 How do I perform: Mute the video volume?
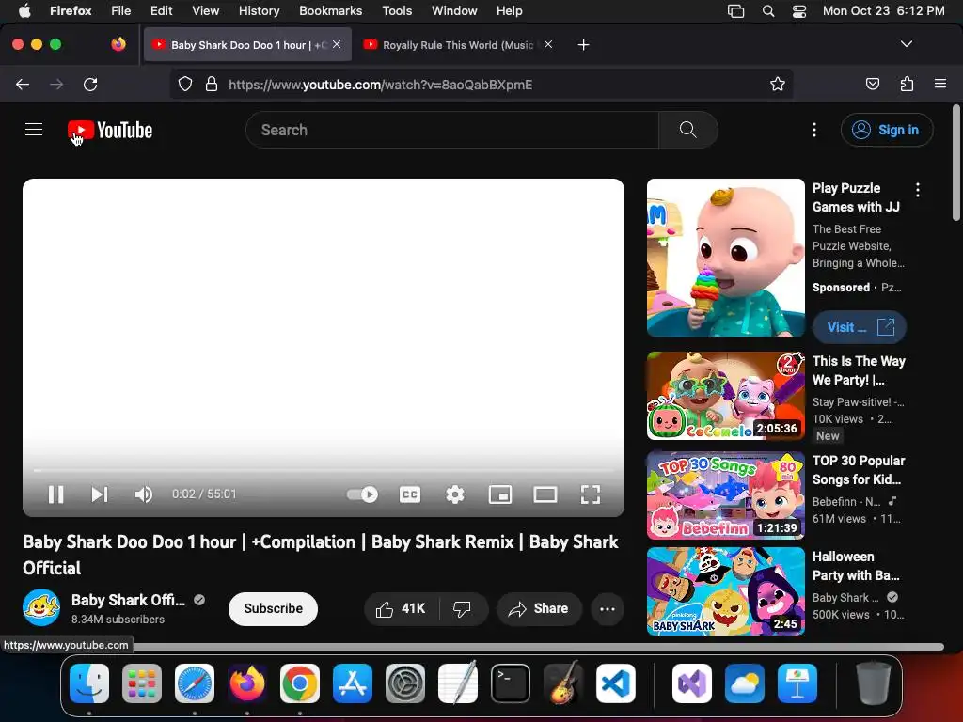pos(144,494)
